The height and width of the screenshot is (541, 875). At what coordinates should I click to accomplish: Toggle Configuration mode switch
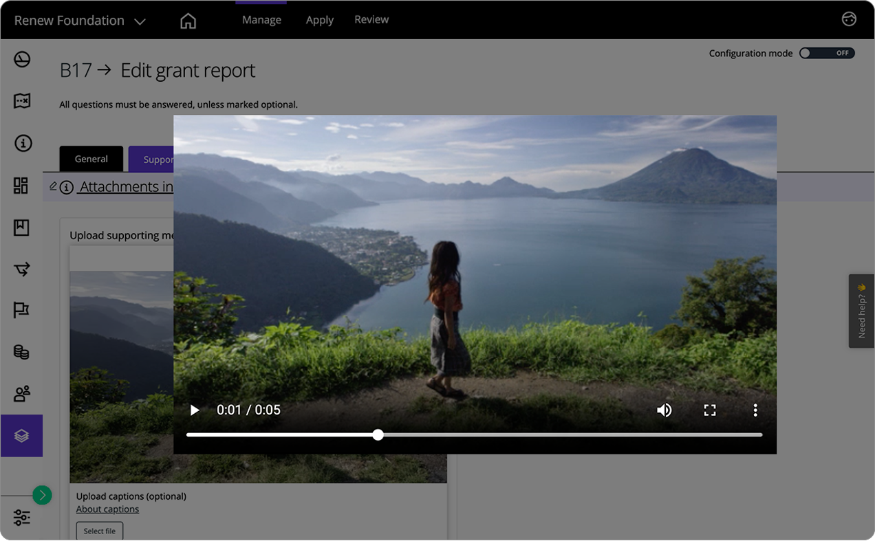point(826,53)
